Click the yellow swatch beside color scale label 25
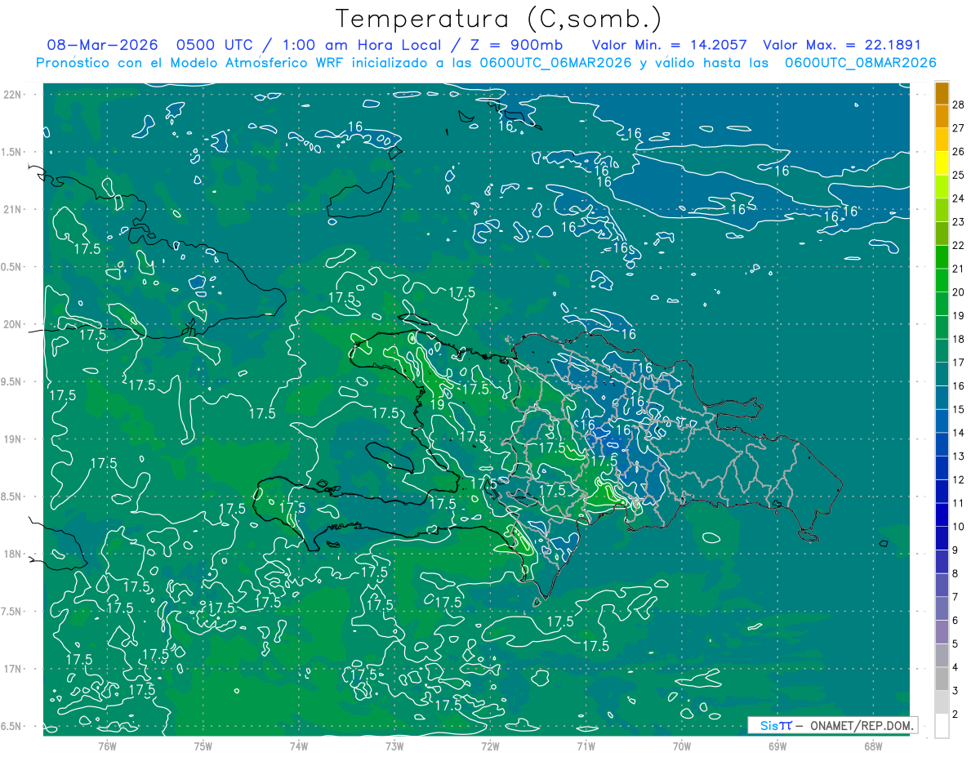Image resolution: width=980 pixels, height=757 pixels. pyautogui.click(x=942, y=163)
